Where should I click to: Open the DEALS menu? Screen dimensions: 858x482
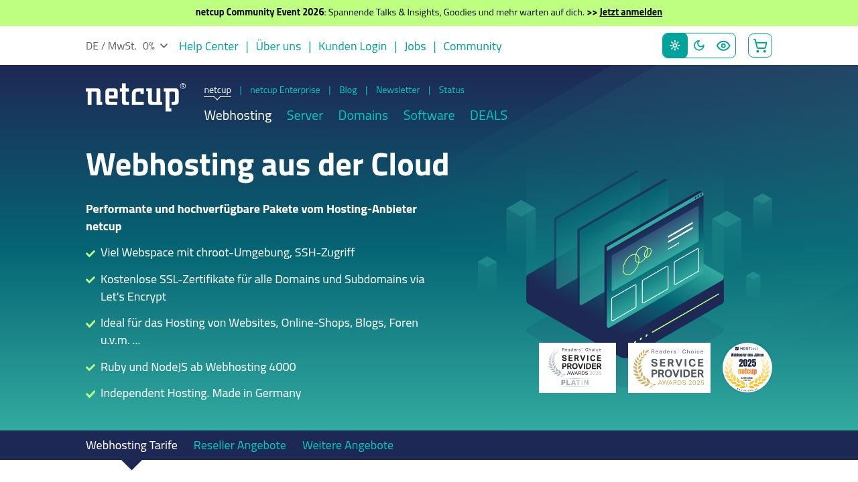pyautogui.click(x=489, y=115)
